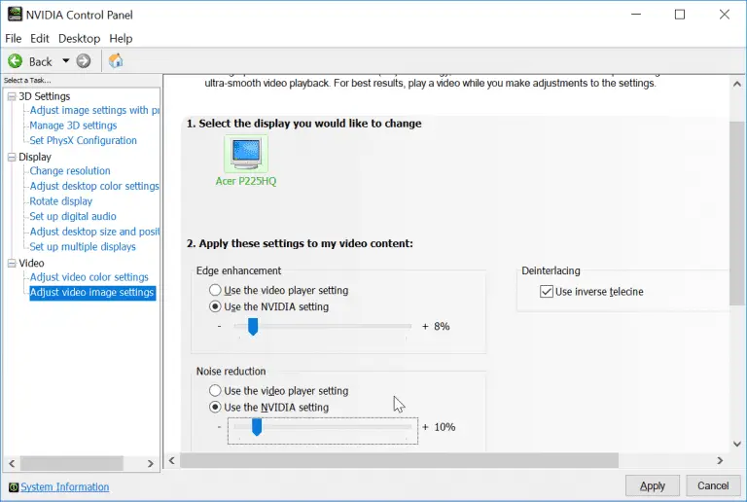Click the Noise reduction slider handle
Screen dimensions: 747x502
click(257, 427)
